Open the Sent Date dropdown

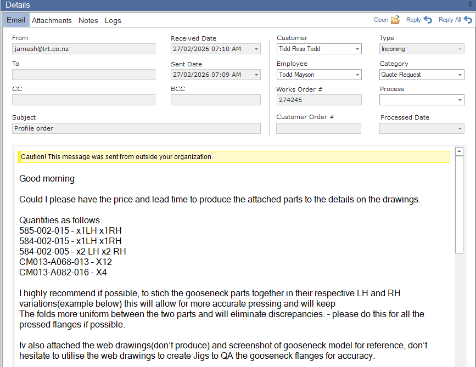[x=255, y=75]
